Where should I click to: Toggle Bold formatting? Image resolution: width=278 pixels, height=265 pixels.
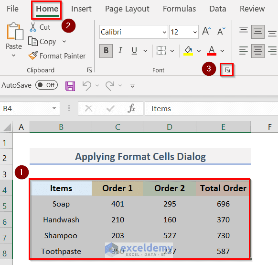click(x=106, y=51)
